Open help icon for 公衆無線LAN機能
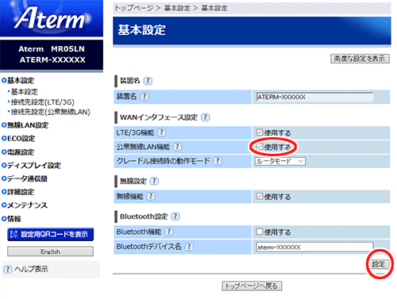 (x=177, y=147)
